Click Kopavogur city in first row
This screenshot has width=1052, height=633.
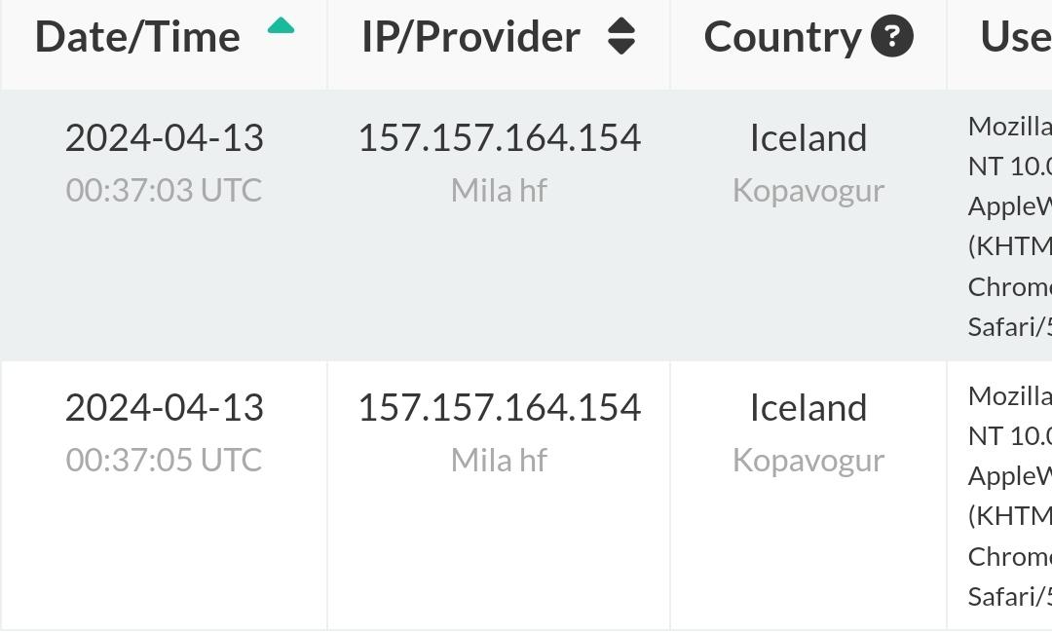(808, 192)
